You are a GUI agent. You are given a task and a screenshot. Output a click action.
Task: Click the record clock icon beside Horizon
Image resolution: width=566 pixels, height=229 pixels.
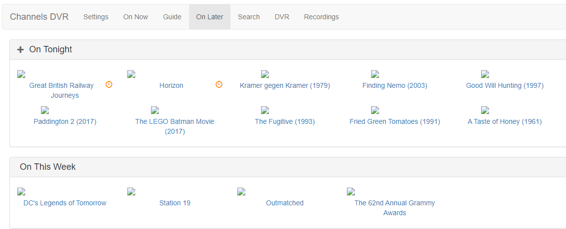click(219, 84)
